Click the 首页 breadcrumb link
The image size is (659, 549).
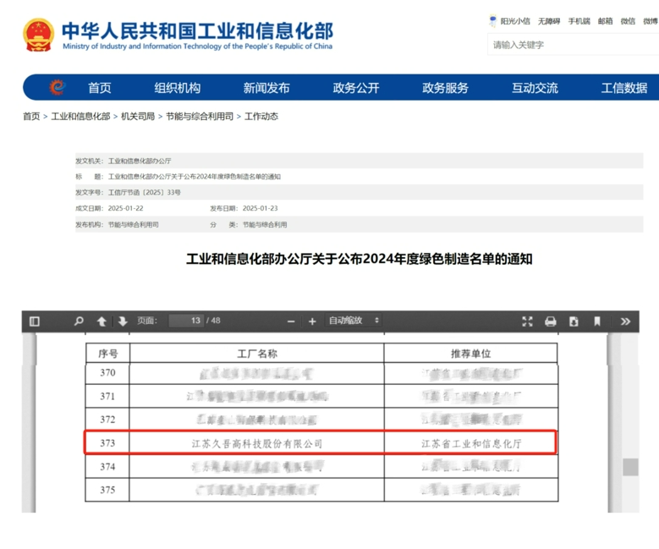pyautogui.click(x=31, y=117)
